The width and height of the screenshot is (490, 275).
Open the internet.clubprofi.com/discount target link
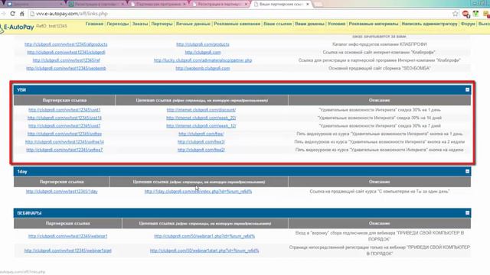coord(201,110)
